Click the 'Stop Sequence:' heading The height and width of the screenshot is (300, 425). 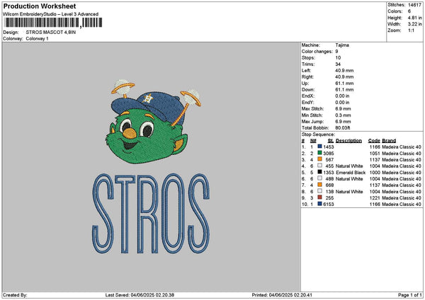point(319,134)
